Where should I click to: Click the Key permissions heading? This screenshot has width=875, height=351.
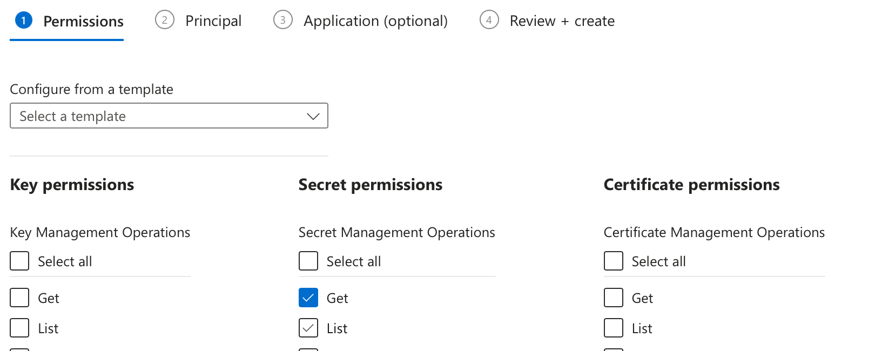click(72, 185)
